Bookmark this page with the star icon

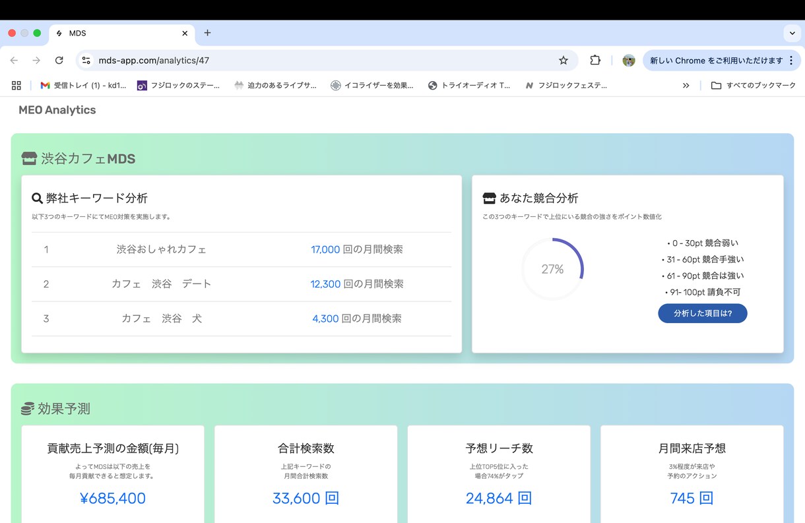pos(563,60)
